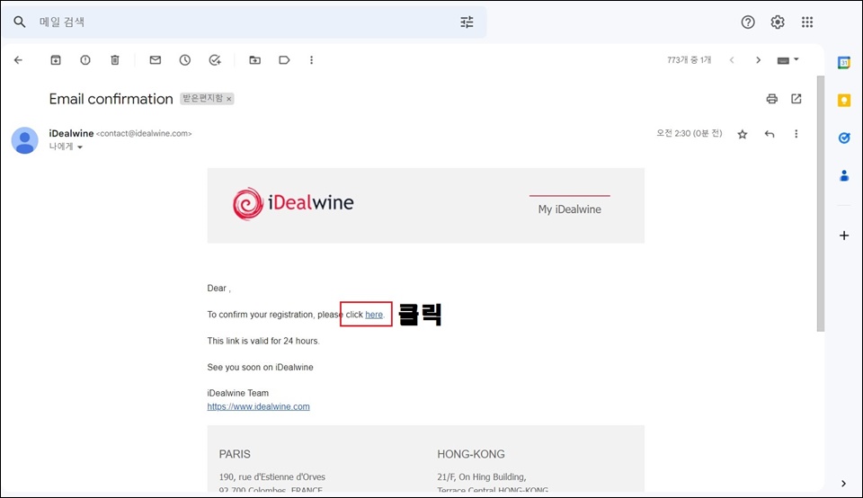Open My iDealwine link
The image size is (863, 498).
pos(570,209)
